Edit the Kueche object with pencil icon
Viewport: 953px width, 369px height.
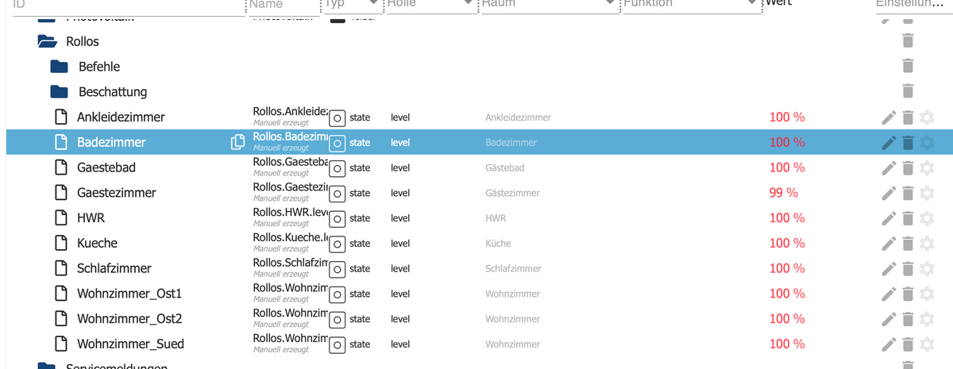(889, 244)
